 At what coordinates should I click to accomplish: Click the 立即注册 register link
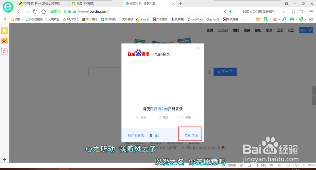(x=191, y=135)
